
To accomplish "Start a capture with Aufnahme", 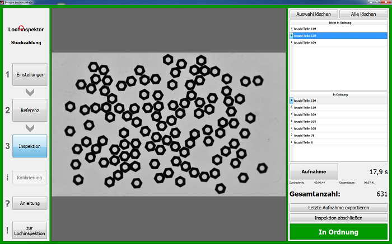I will tap(314, 171).
